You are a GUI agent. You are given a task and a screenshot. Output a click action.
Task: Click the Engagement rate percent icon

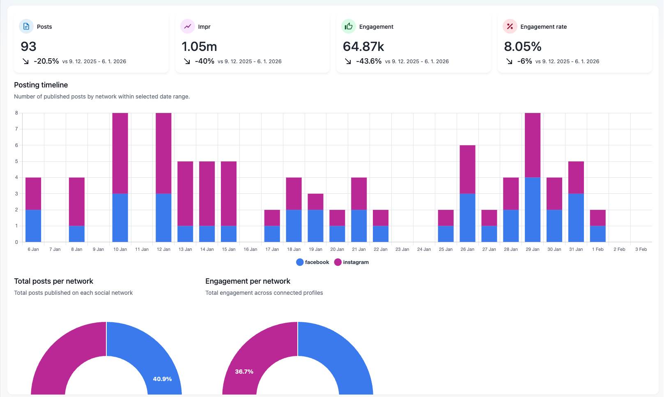pyautogui.click(x=510, y=26)
